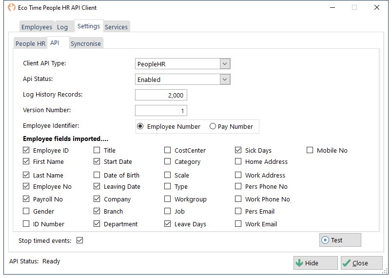This screenshot has height=278, width=392.
Task: Go to the Services tab
Action: click(x=116, y=27)
